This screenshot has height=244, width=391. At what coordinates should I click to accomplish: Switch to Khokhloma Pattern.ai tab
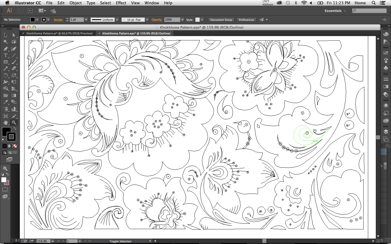click(59, 33)
